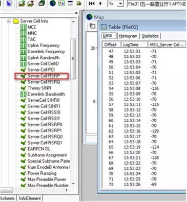This screenshot has height=202, width=187.
Task: Select Max Preamble Power item
Action: [47, 179]
